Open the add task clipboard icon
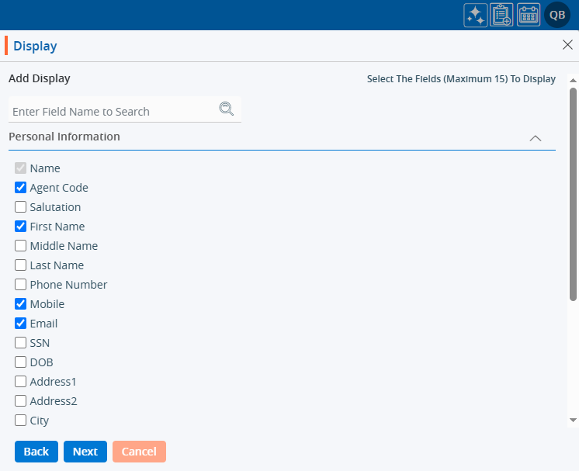This screenshot has width=579, height=471. [501, 15]
